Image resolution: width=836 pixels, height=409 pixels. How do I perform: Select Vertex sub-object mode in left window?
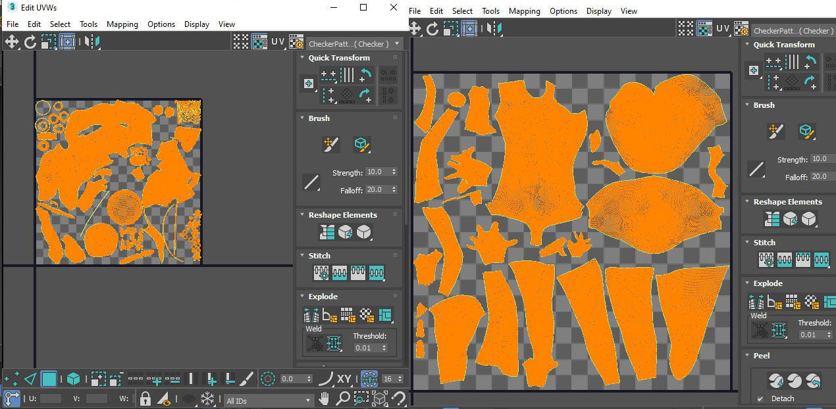tap(12, 379)
